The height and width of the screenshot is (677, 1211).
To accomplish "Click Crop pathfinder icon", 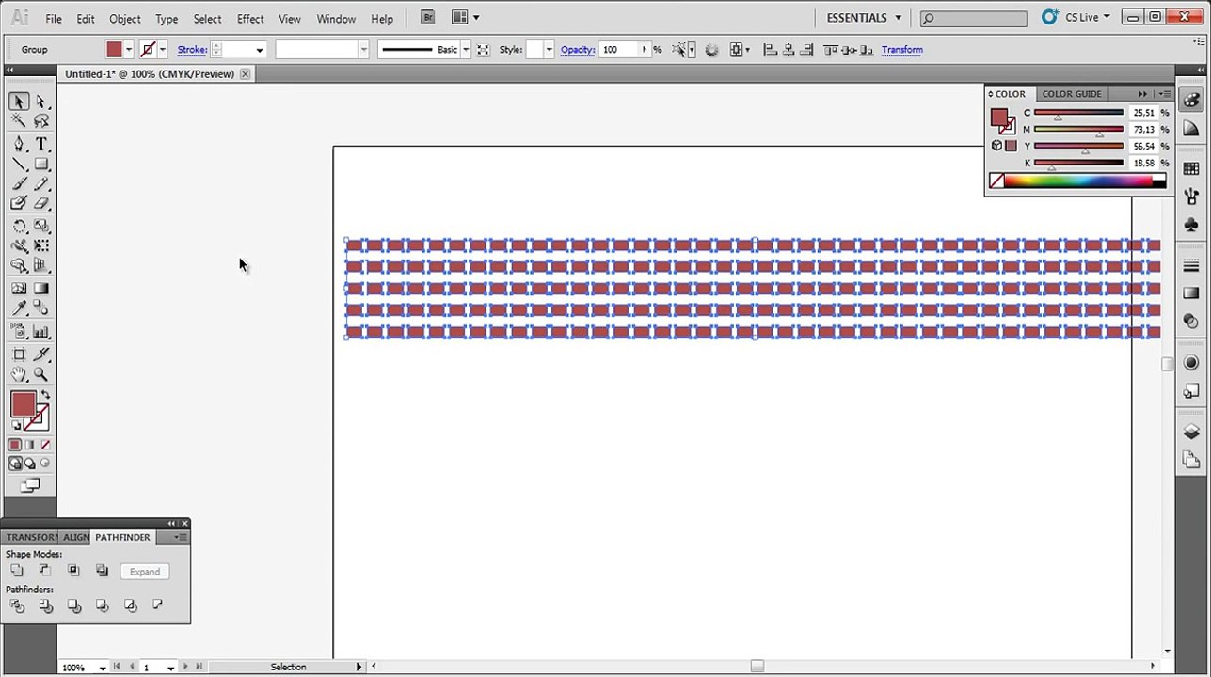I will pos(102,606).
